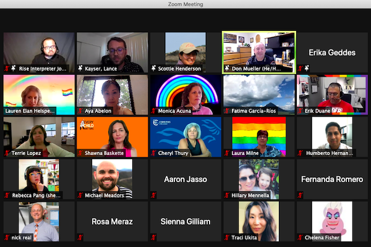This screenshot has width=371, height=247.
Task: Click the 'Lauren Elan Helspe...' name label
Action: pos(30,111)
